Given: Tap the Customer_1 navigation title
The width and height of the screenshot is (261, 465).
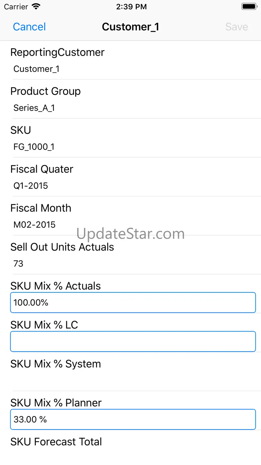Looking at the screenshot, I should point(130,27).
